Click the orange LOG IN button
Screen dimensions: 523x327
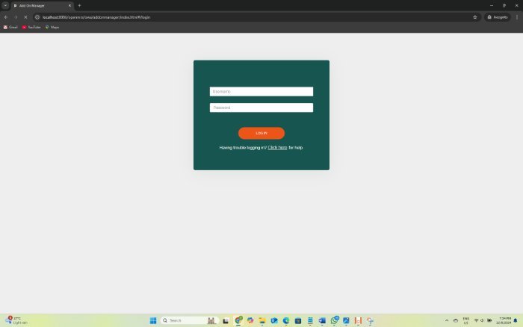pyautogui.click(x=261, y=133)
